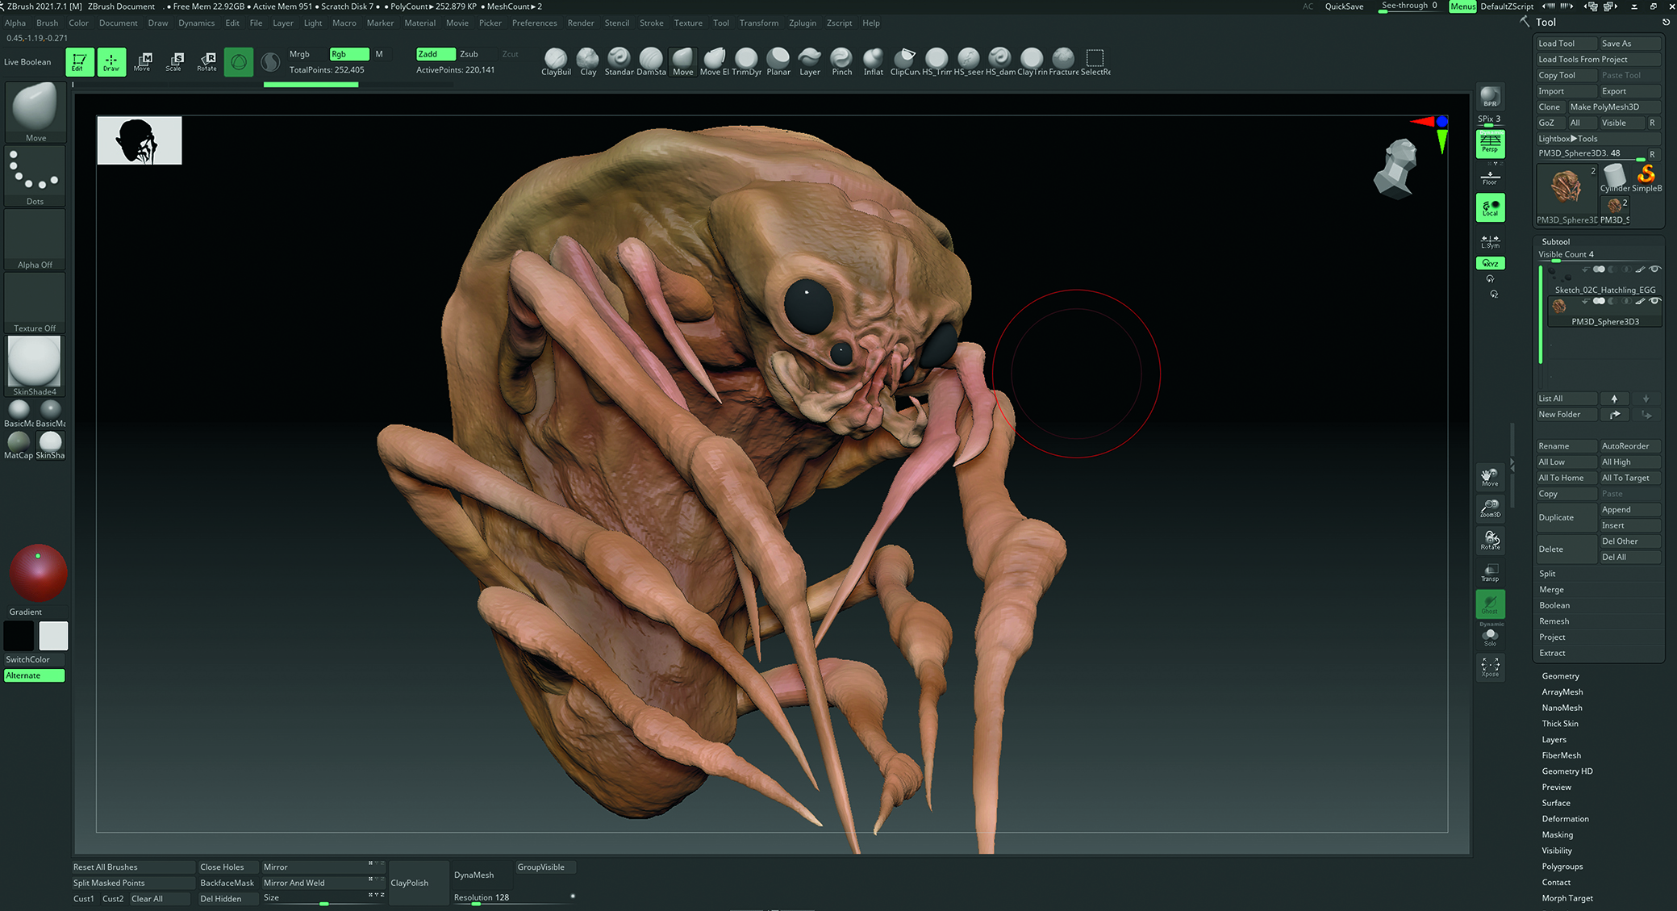Expand the FiberMesh section
1677x911 pixels.
pyautogui.click(x=1562, y=754)
